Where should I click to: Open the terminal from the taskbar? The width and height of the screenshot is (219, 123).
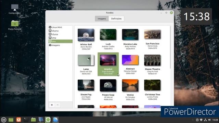26,120
